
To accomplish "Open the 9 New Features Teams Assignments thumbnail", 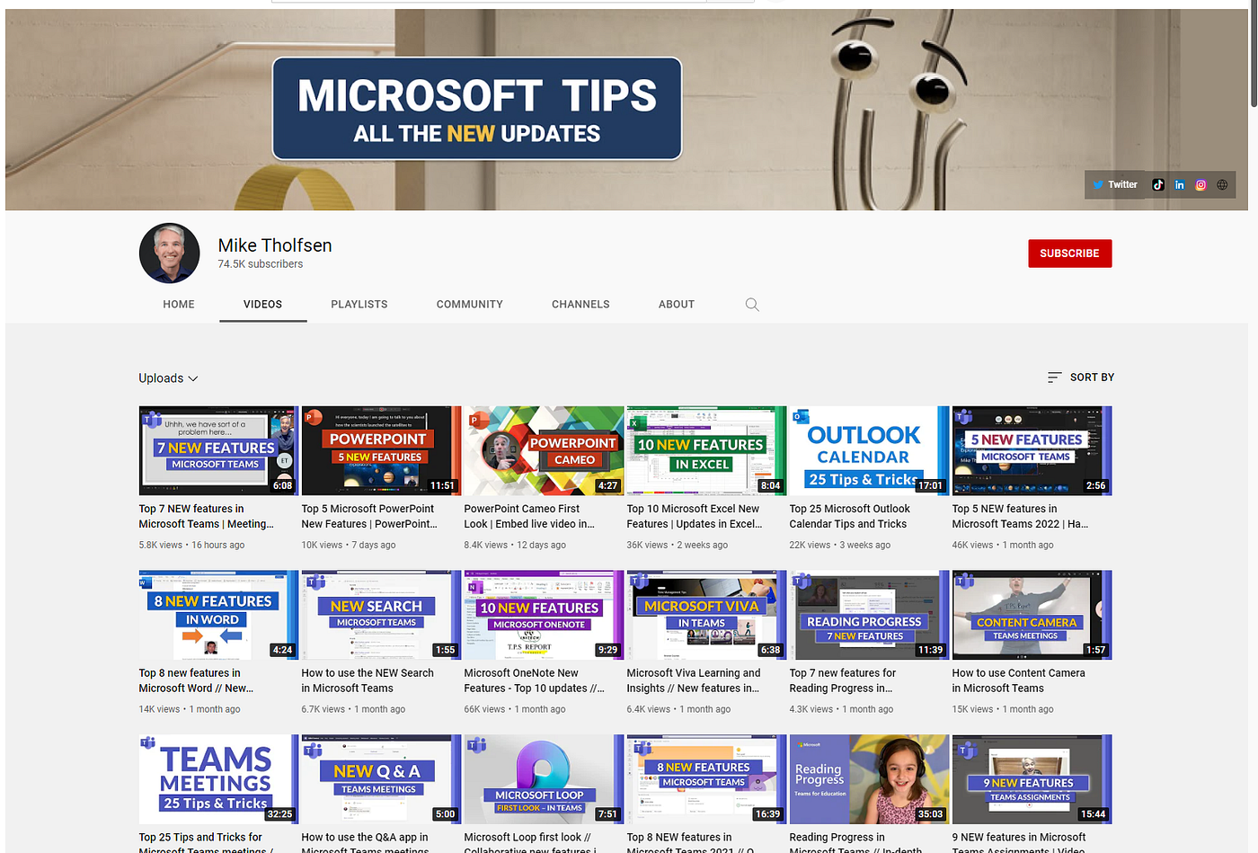I will tap(1032, 779).
